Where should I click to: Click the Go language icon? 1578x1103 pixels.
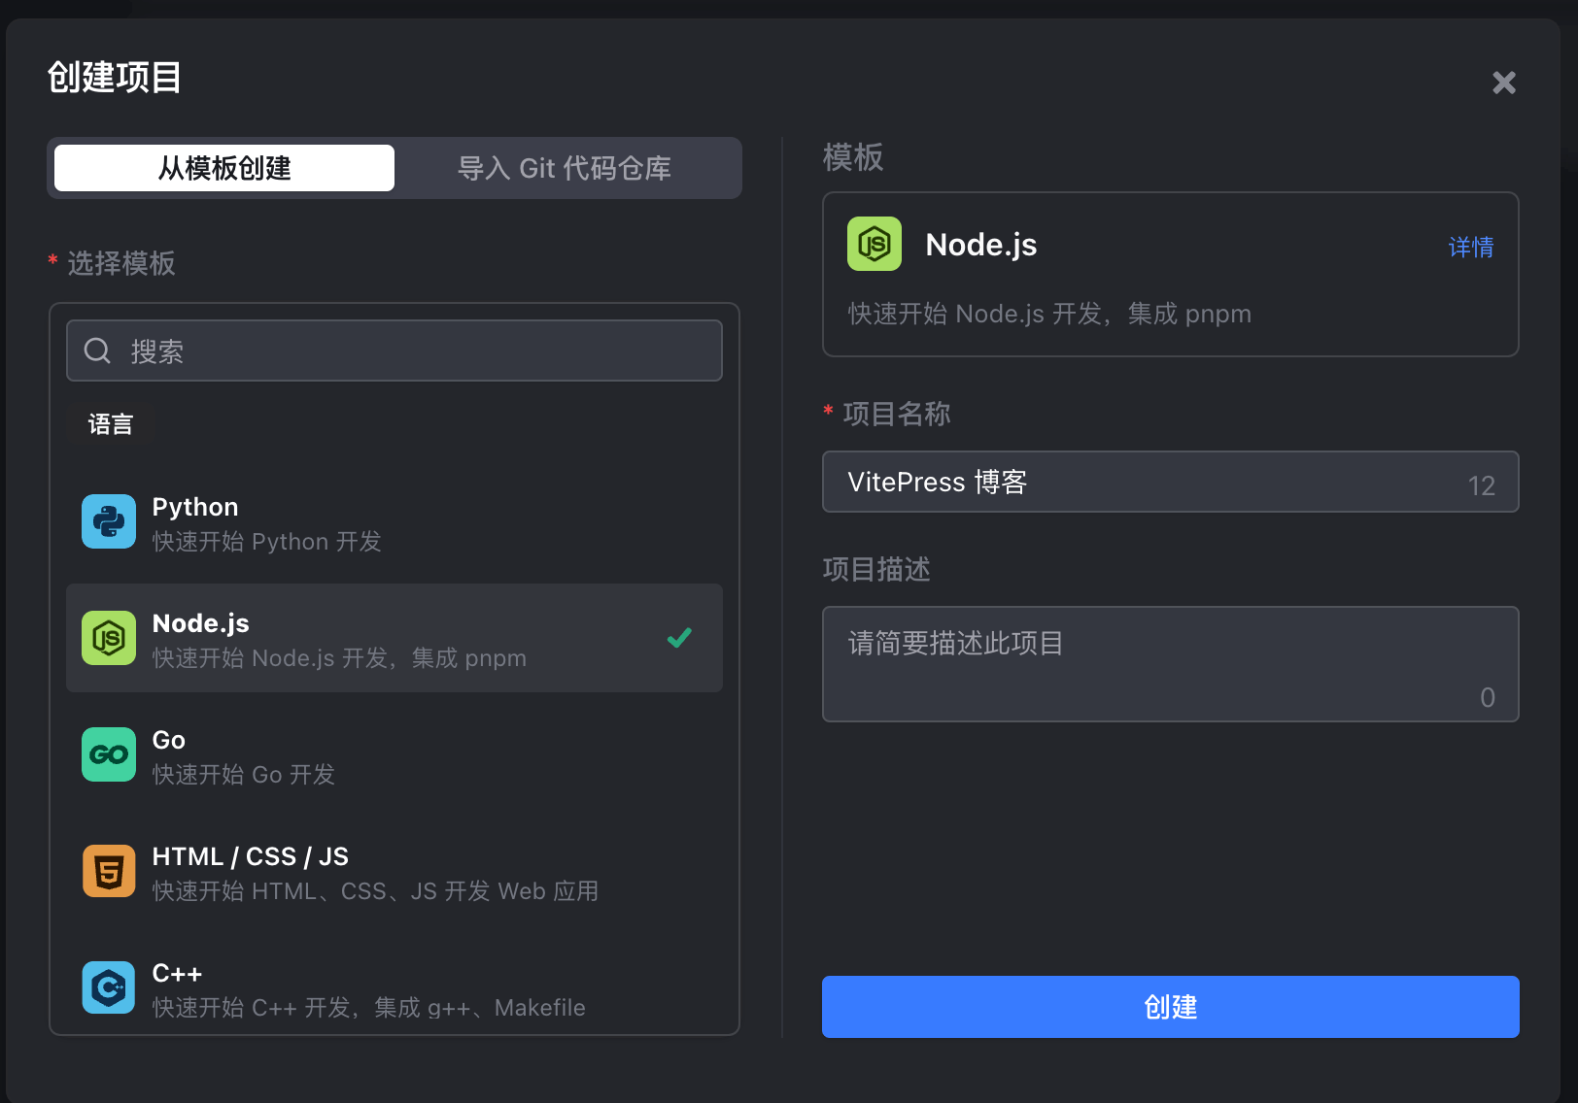point(109,754)
